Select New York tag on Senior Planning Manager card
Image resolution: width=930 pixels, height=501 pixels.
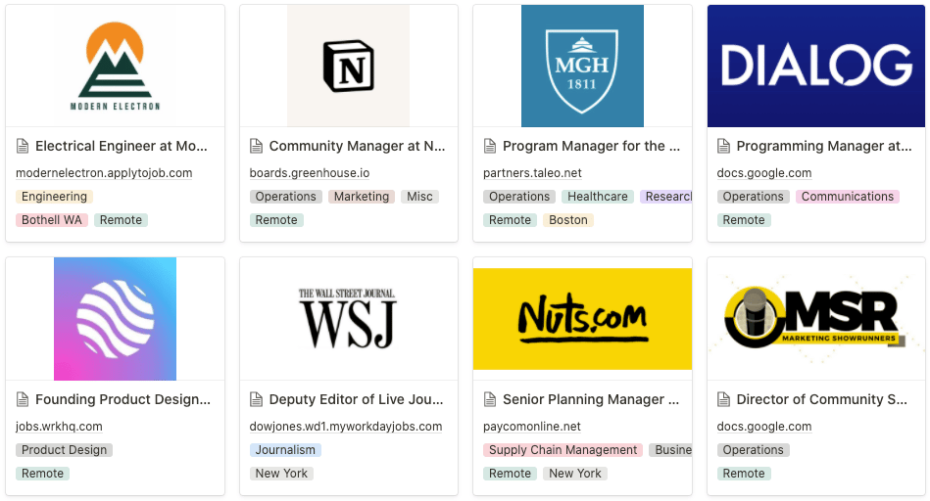tap(574, 474)
